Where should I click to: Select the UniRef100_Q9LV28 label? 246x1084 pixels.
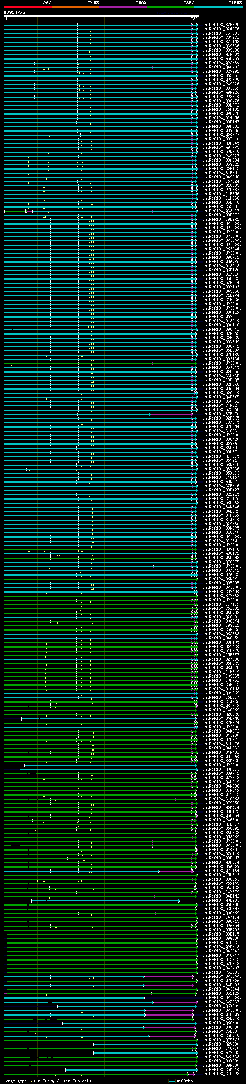(x=221, y=113)
